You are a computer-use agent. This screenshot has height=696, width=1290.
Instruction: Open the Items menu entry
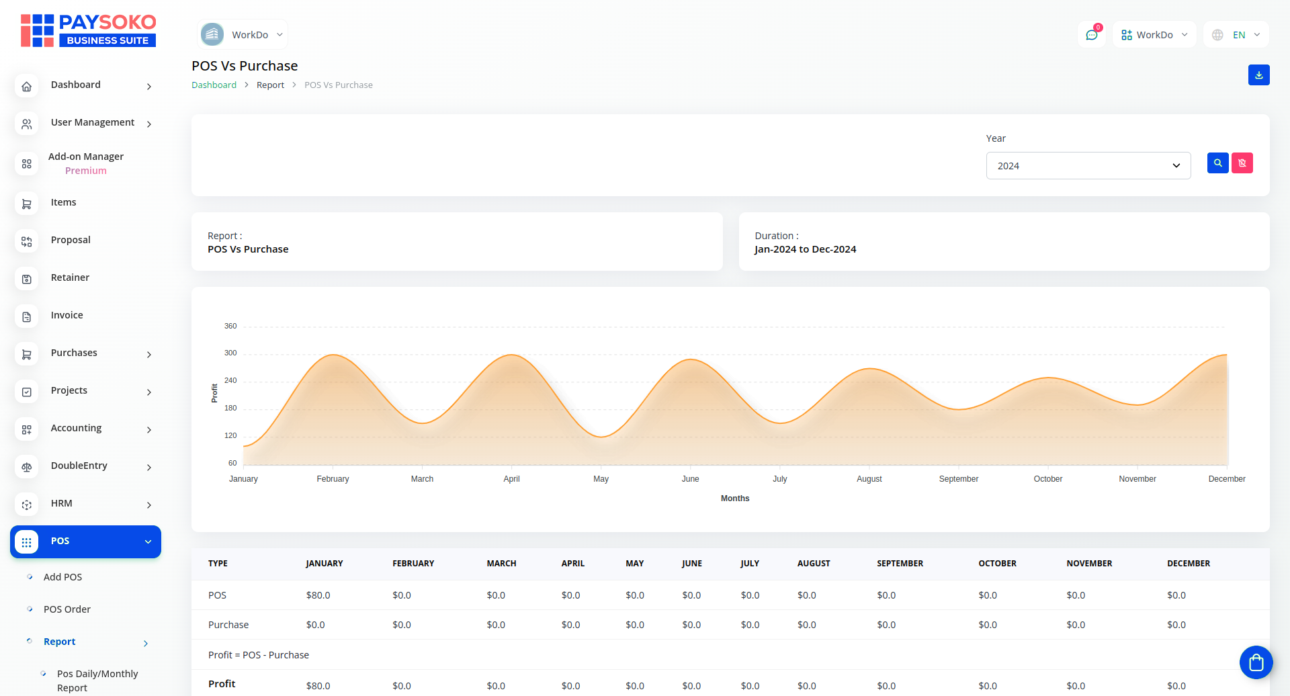point(63,202)
